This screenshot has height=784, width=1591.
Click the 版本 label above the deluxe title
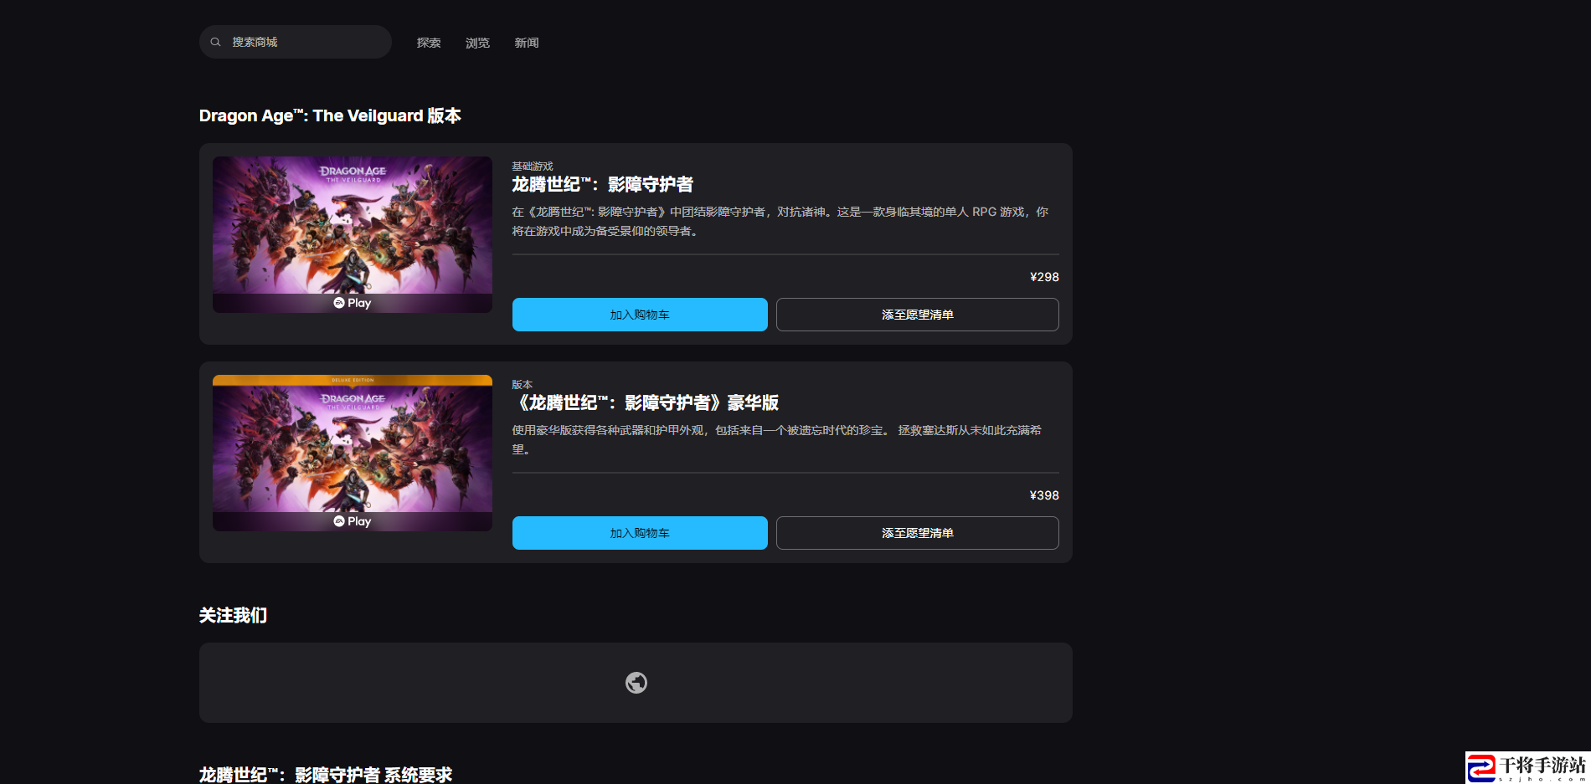[523, 385]
